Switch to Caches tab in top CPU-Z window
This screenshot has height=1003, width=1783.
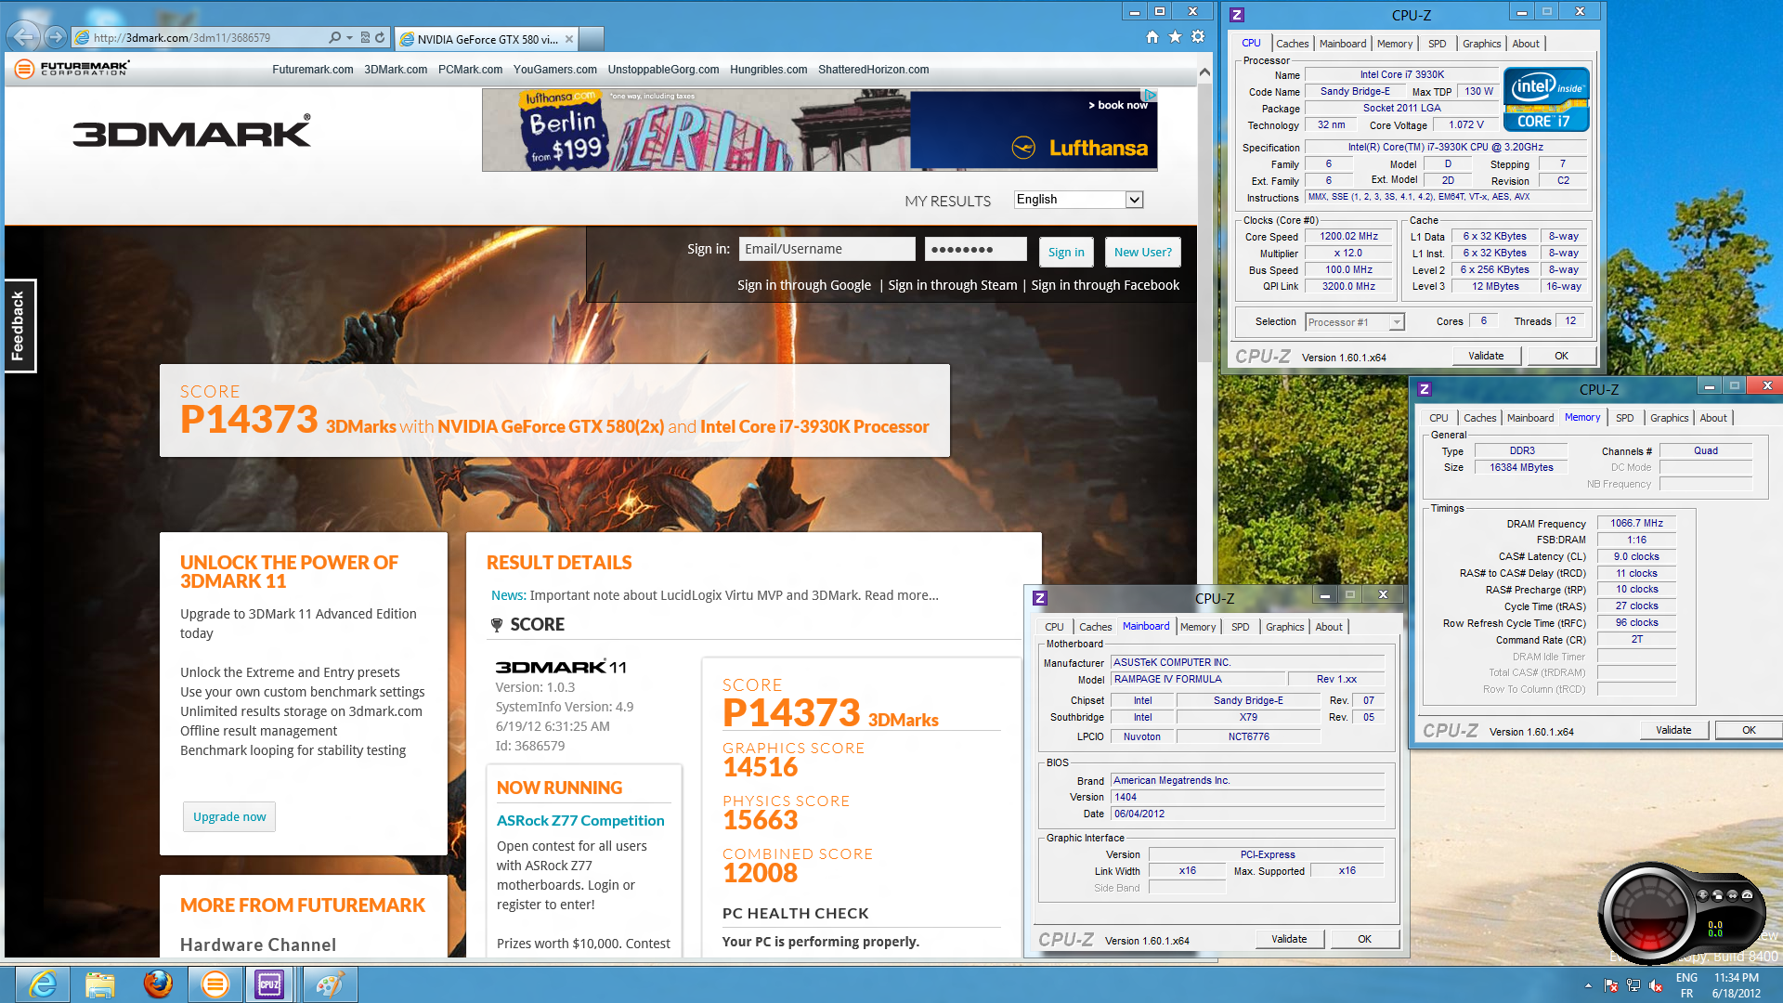pyautogui.click(x=1292, y=44)
